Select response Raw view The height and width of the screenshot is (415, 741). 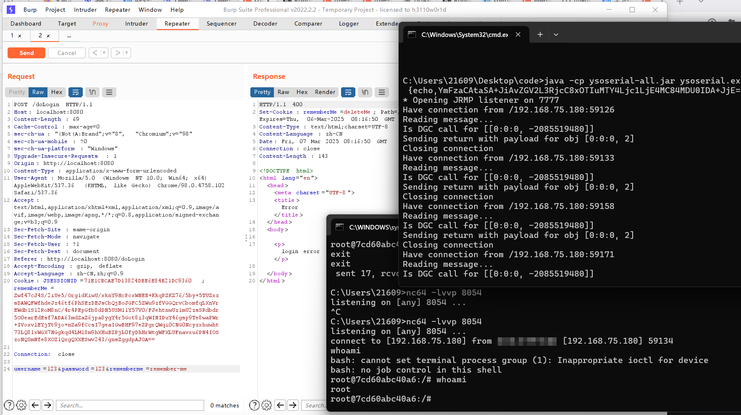284,92
